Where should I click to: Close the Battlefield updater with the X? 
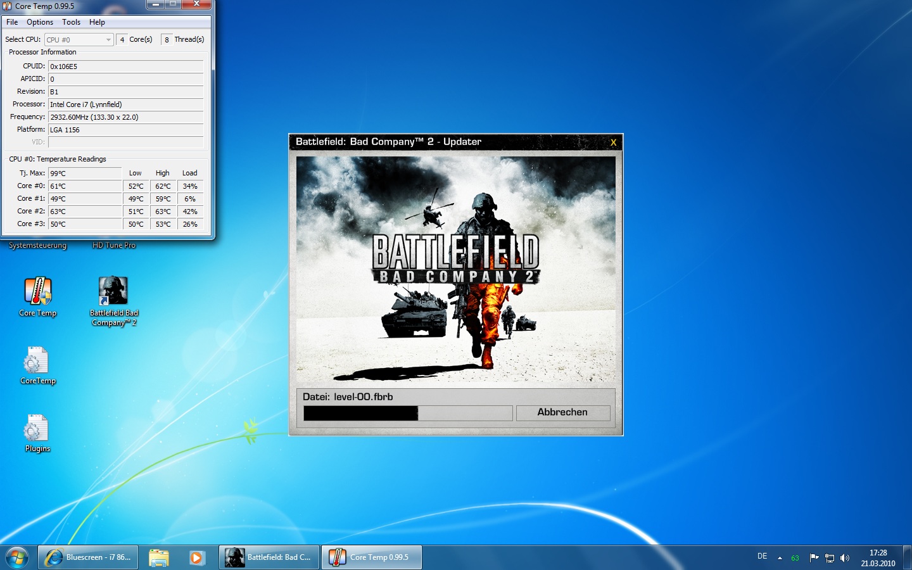click(x=613, y=142)
